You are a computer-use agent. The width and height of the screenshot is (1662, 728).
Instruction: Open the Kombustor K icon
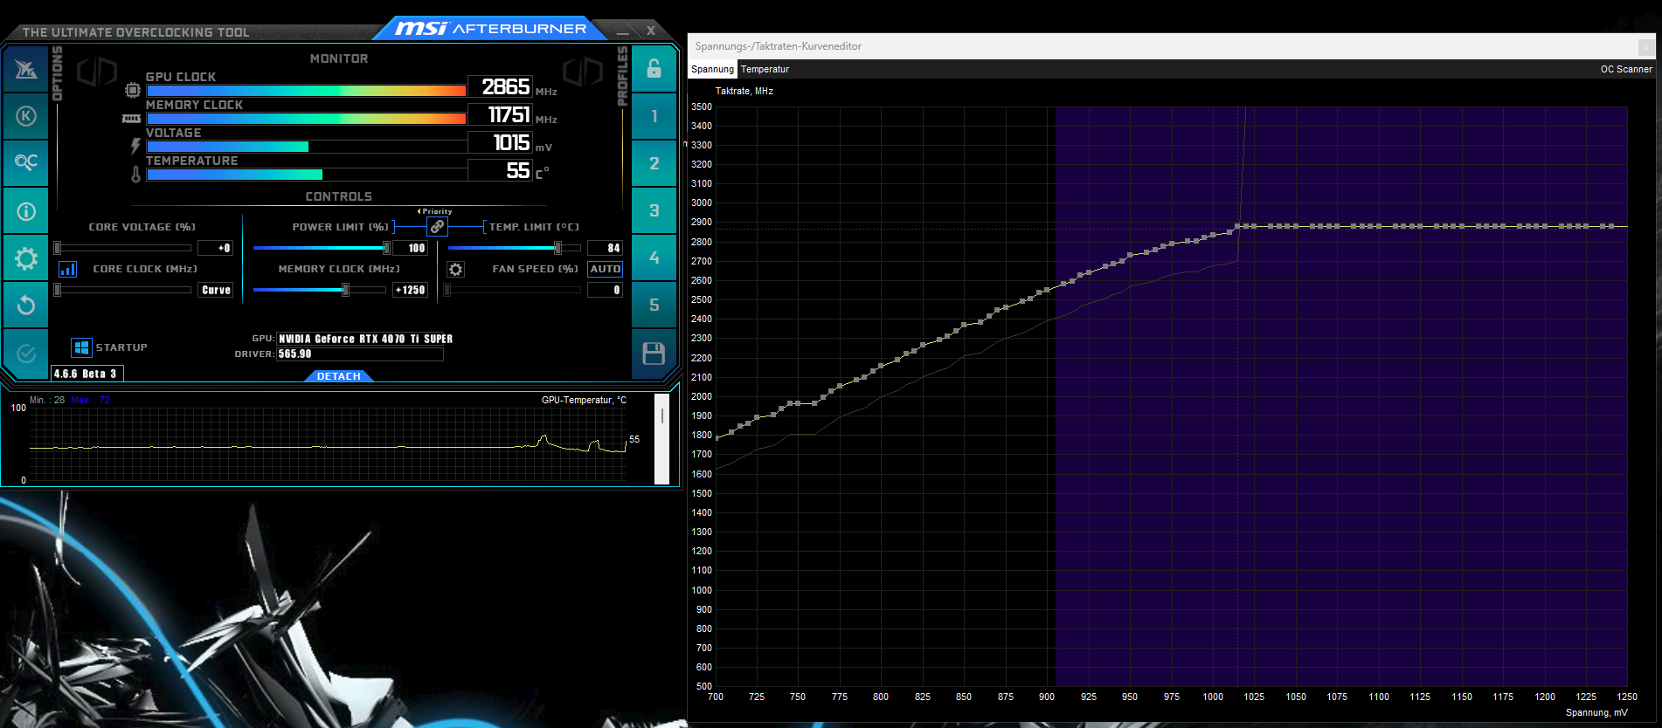(25, 116)
